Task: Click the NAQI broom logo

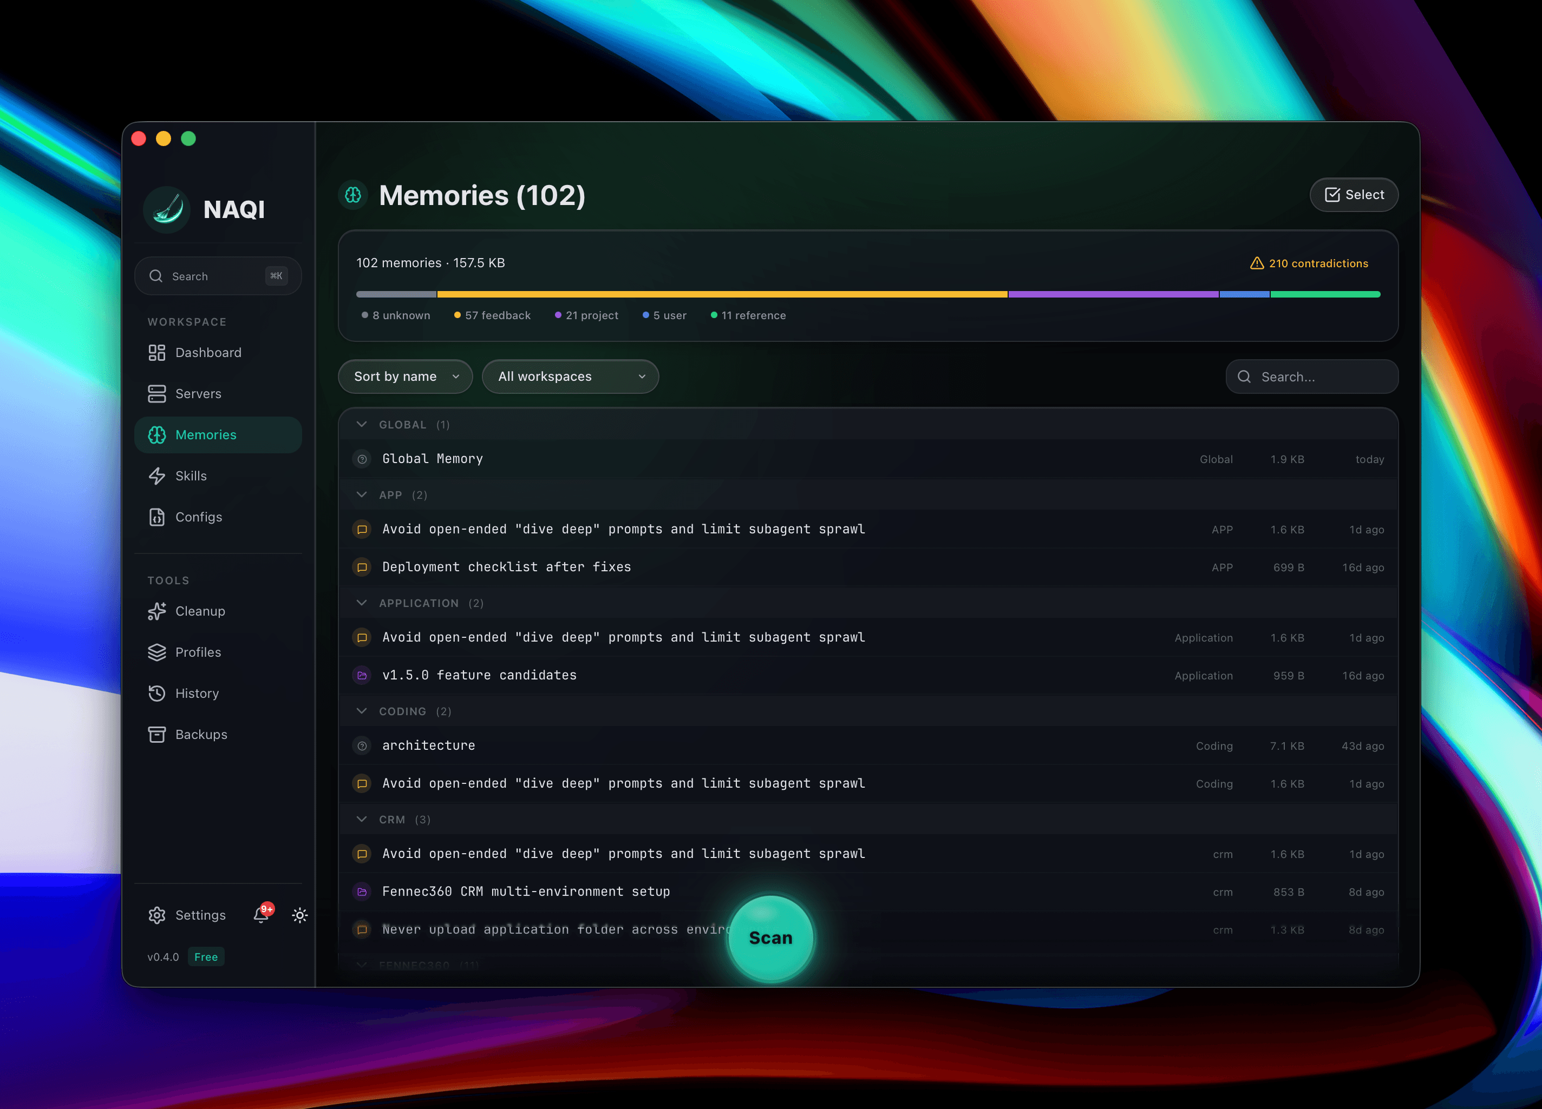Action: pyautogui.click(x=167, y=210)
